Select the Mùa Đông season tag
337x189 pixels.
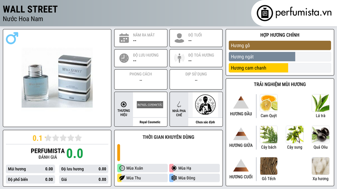(194, 178)
